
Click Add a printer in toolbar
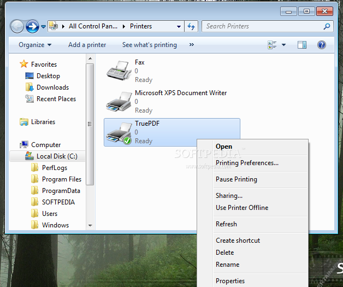click(x=87, y=45)
